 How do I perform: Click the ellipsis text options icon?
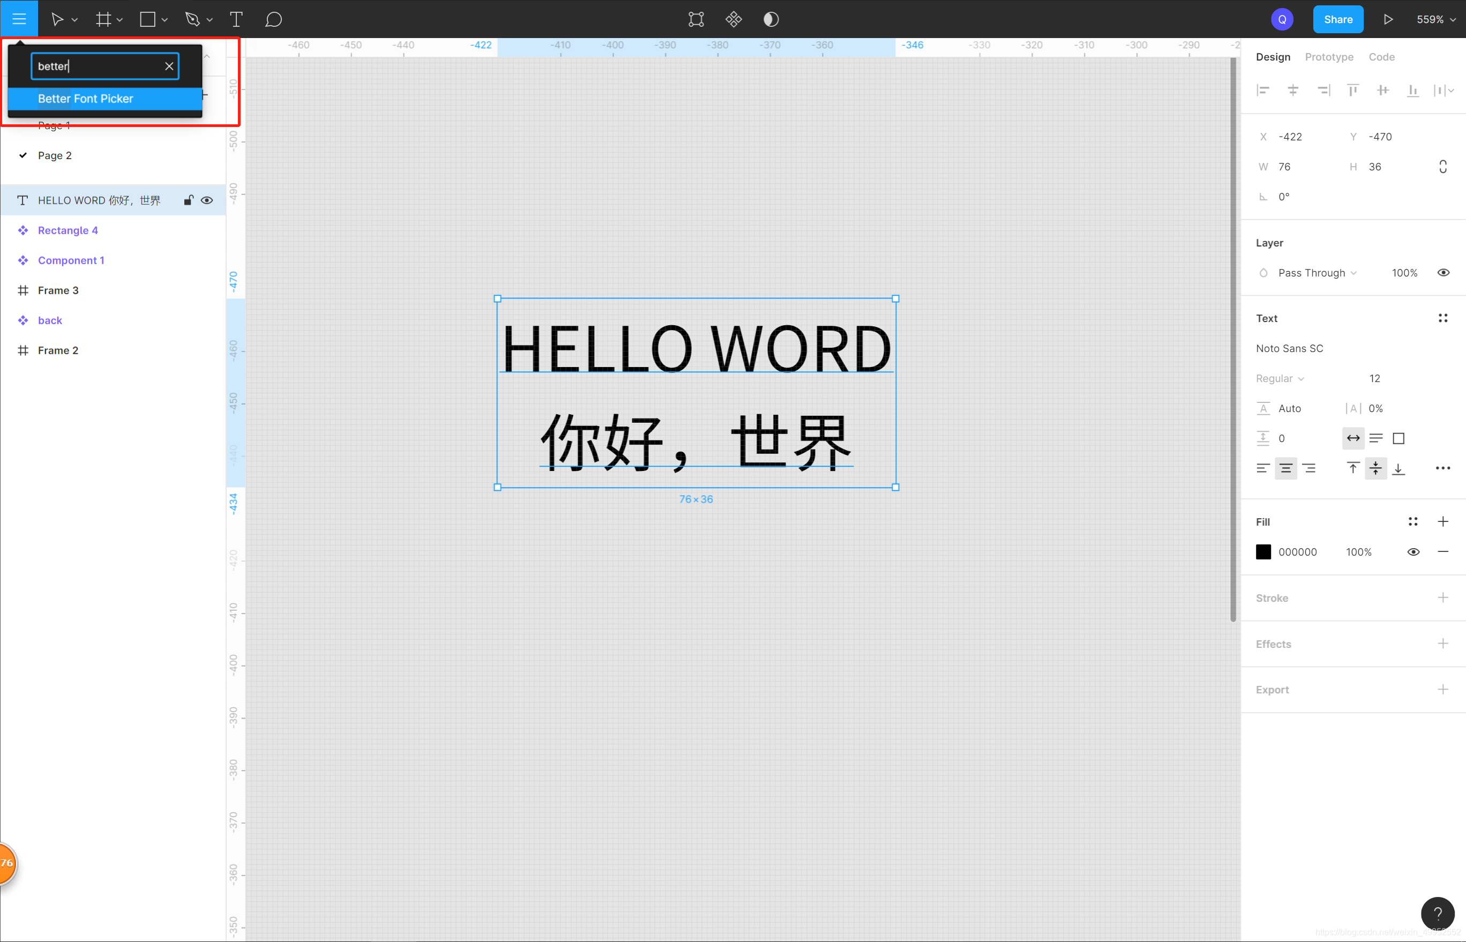point(1443,468)
